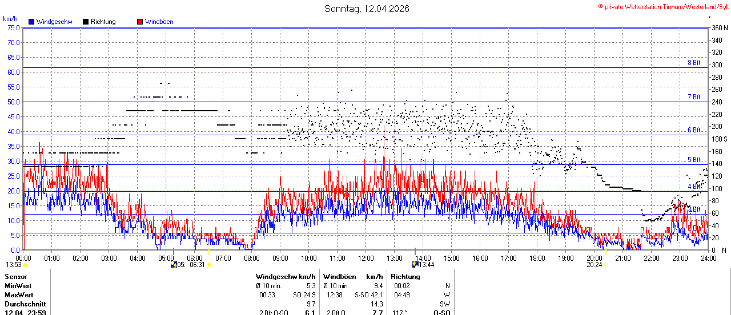Click the 04:49 direction time value

401,295
